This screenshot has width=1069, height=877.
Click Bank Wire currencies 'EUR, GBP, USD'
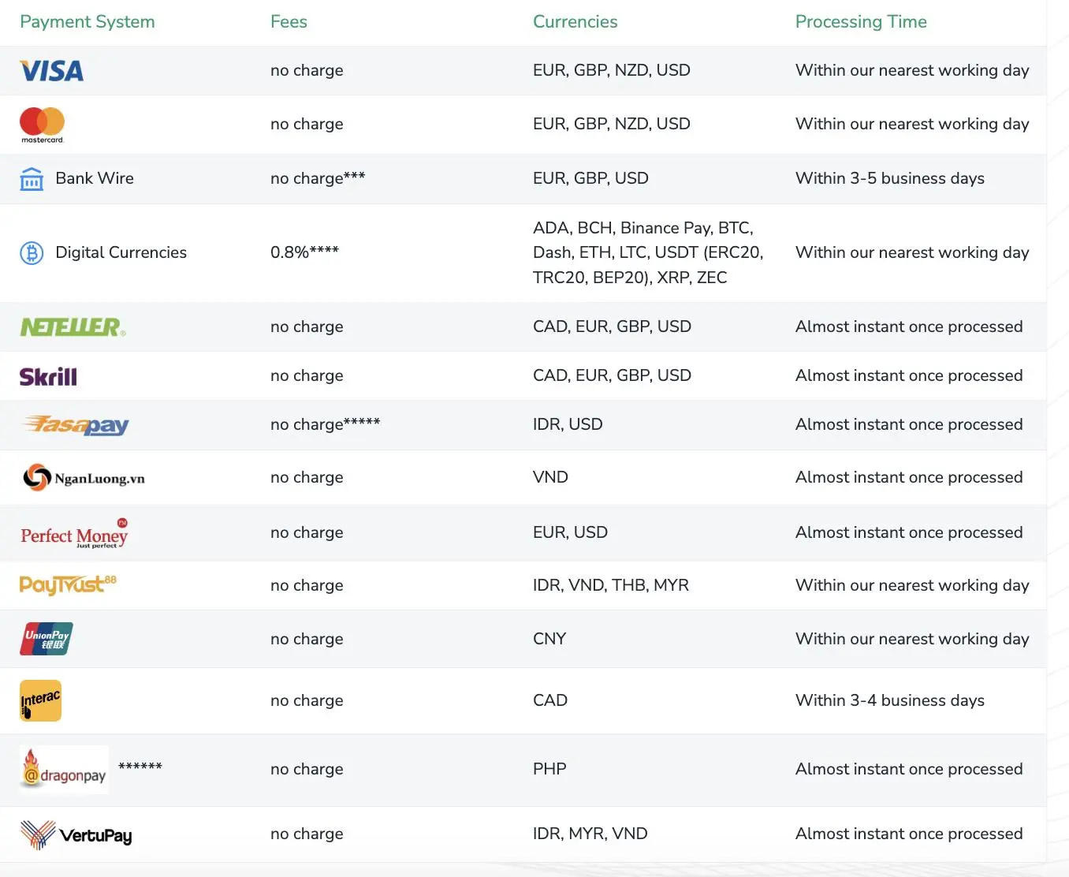pyautogui.click(x=590, y=178)
